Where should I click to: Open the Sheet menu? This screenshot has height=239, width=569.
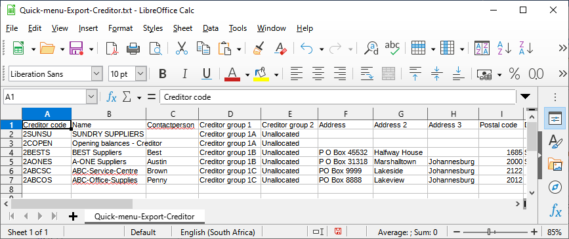pyautogui.click(x=182, y=28)
